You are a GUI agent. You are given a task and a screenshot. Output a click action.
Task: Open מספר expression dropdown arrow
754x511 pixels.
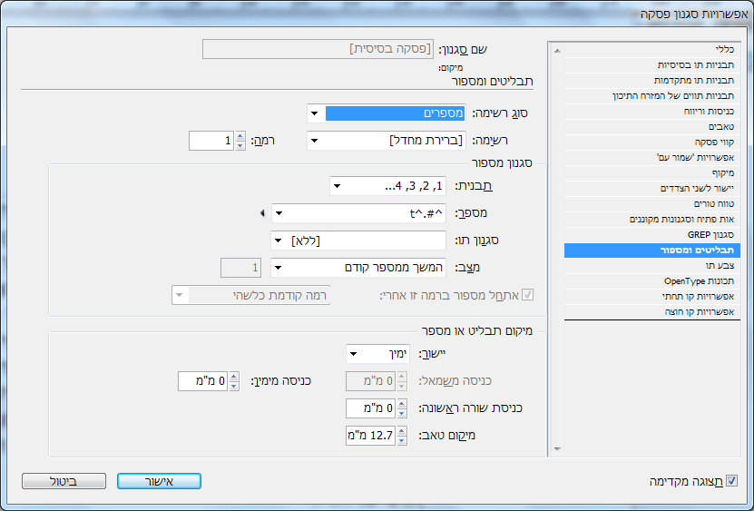(279, 213)
